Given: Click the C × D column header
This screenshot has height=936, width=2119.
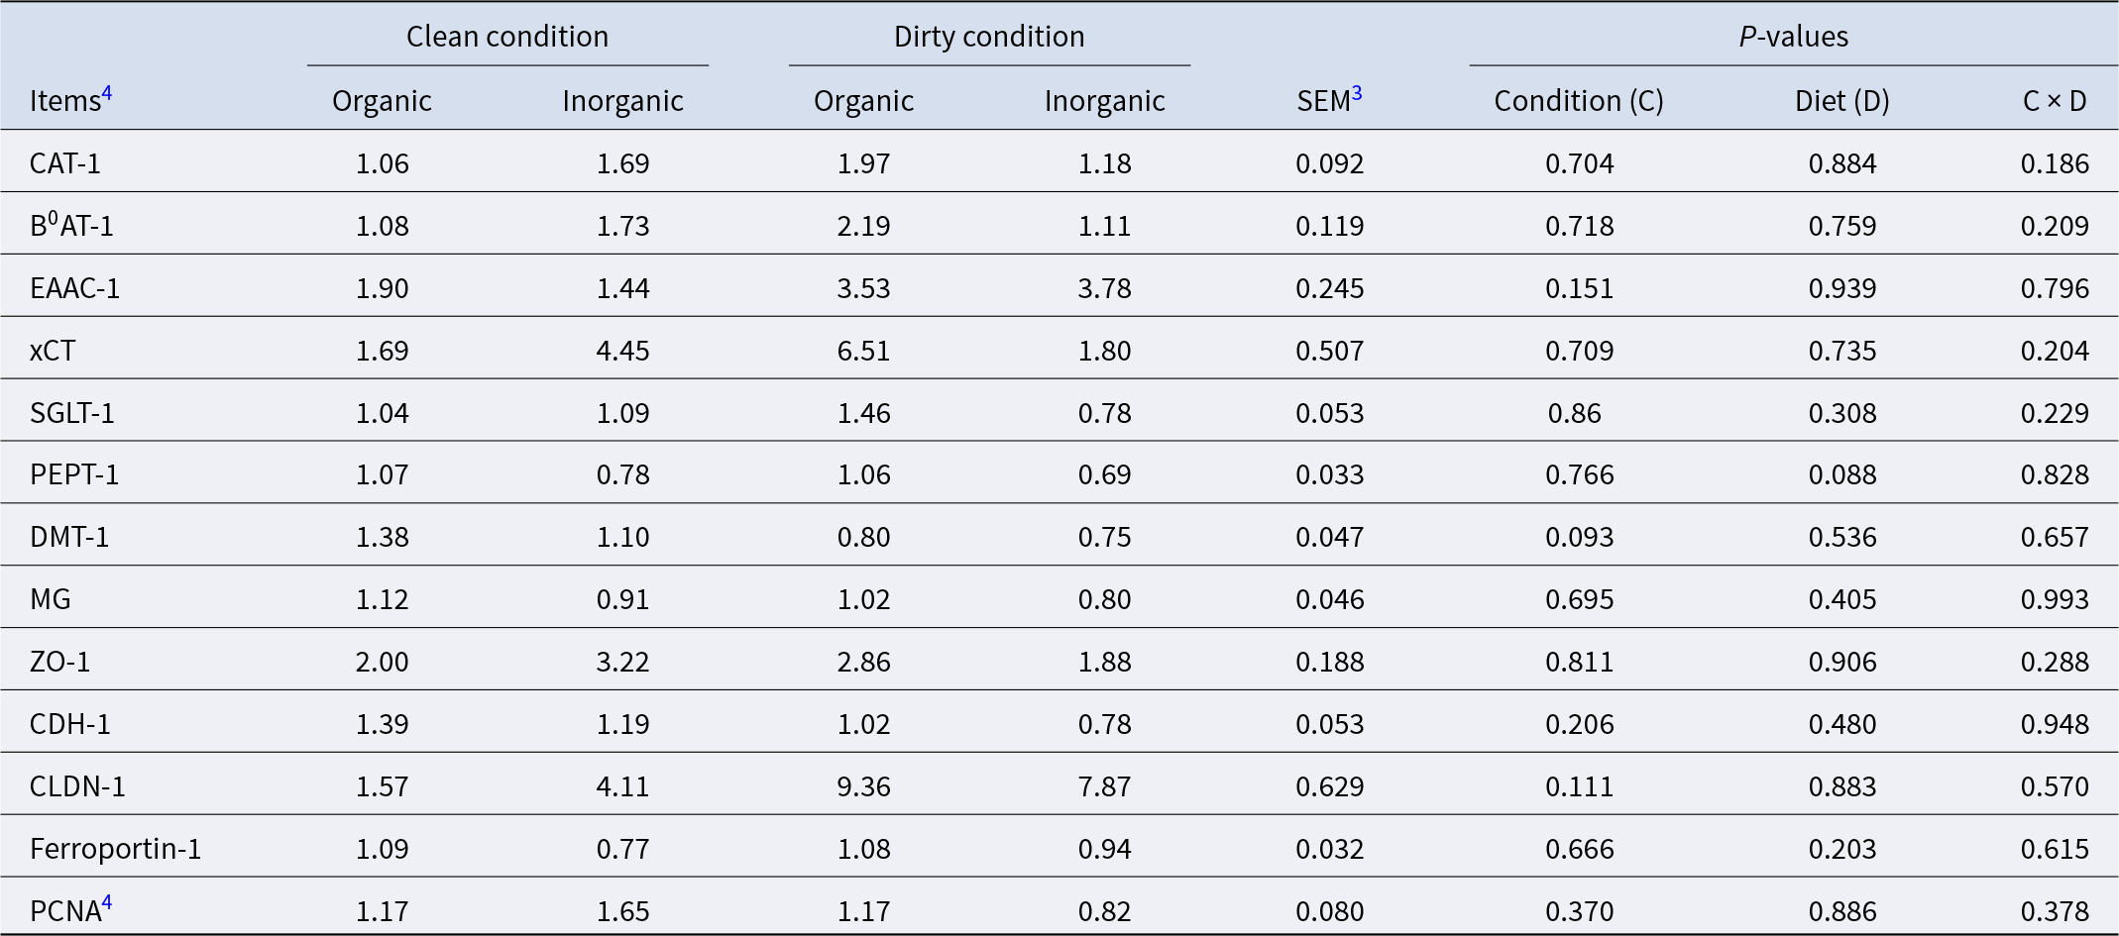Looking at the screenshot, I should tap(2055, 101).
